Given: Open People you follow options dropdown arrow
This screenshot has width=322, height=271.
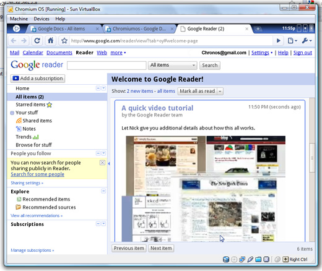Looking at the screenshot, I should coord(103,153).
